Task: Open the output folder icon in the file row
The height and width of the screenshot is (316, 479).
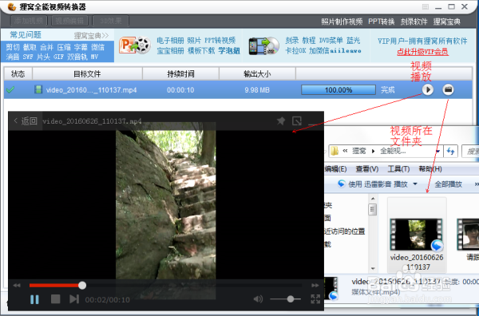Action: click(x=448, y=89)
